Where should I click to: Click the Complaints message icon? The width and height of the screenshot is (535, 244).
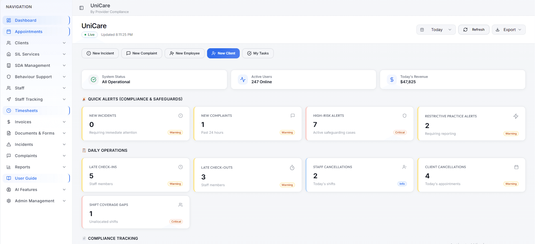point(9,156)
